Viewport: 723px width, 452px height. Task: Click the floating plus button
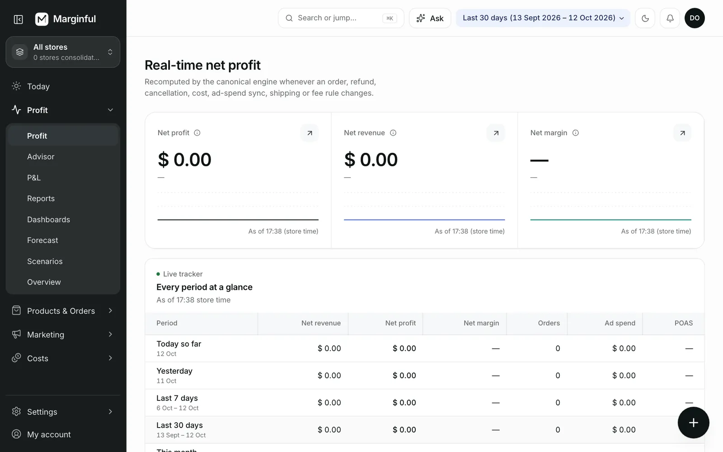pos(693,423)
